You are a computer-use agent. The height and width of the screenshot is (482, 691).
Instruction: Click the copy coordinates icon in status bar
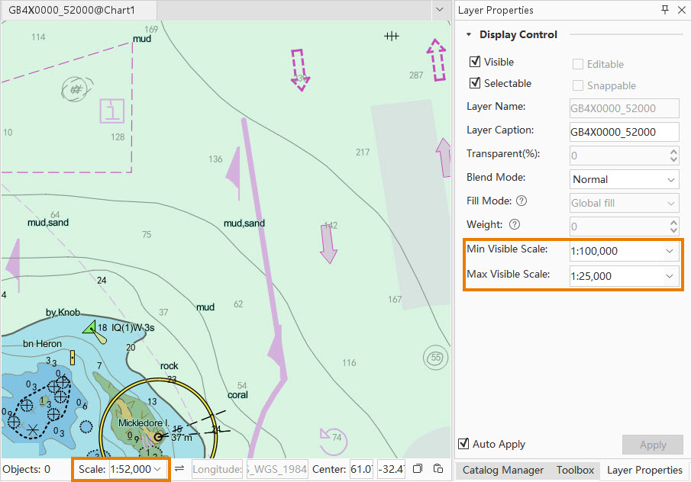(418, 468)
